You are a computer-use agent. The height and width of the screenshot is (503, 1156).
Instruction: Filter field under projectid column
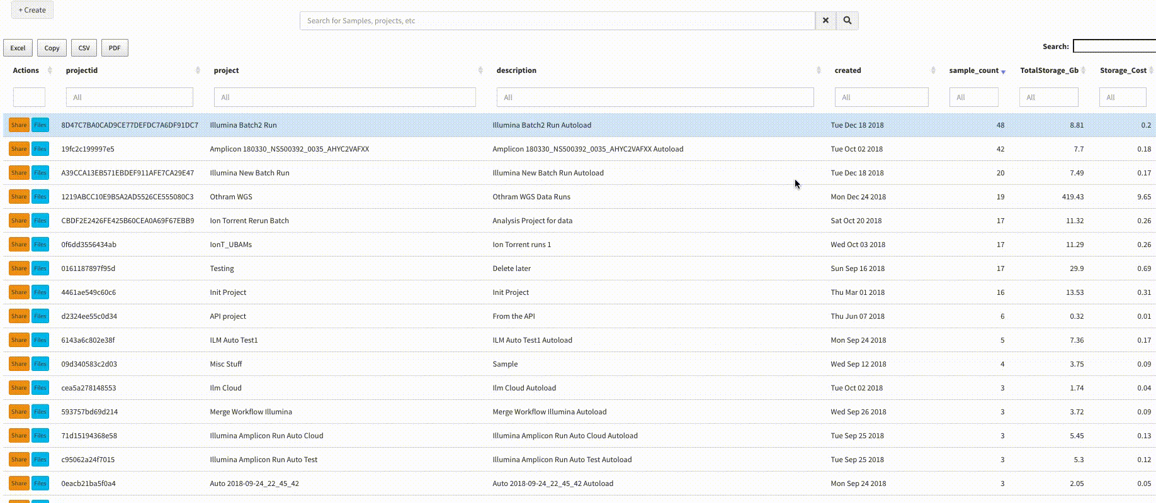tap(130, 97)
